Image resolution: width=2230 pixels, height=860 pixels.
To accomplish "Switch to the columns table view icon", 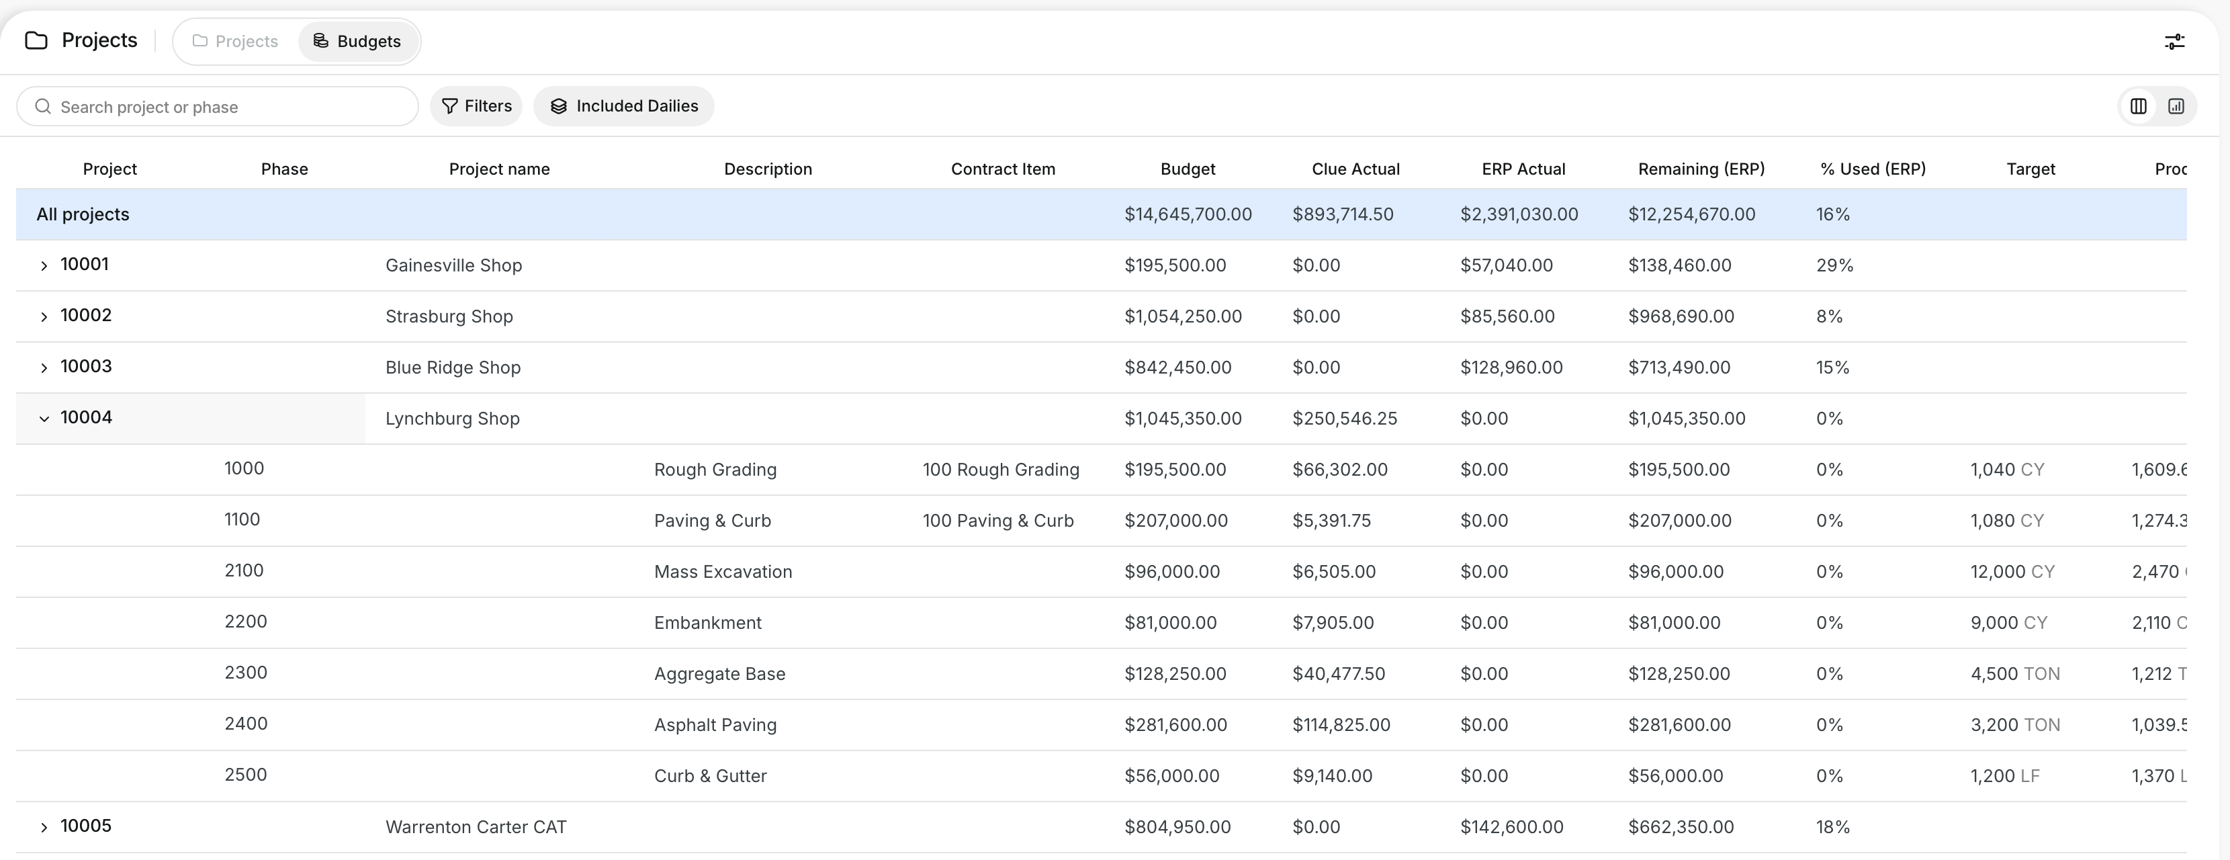I will pos(2138,105).
